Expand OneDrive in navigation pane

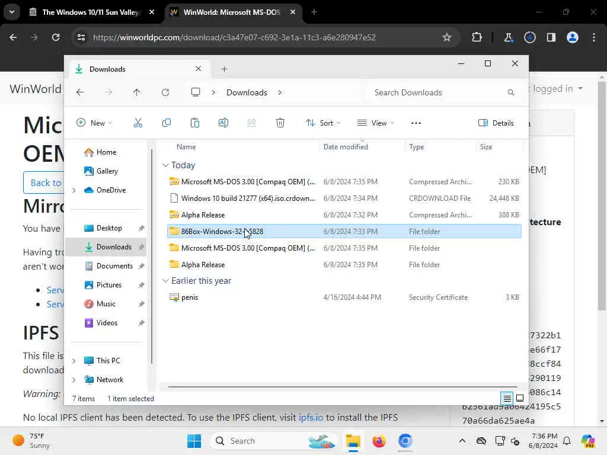point(74,190)
